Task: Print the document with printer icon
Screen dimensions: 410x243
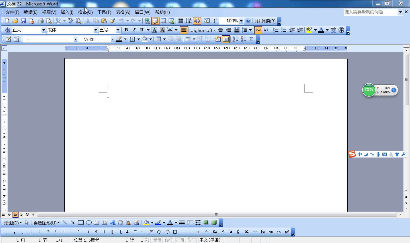Action: coord(41,21)
